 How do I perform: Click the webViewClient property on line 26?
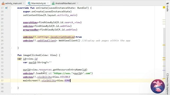pos(46,41)
